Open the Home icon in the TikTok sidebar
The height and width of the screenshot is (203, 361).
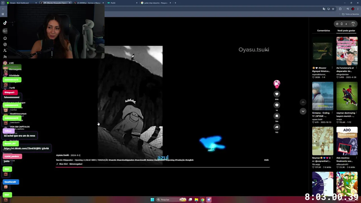[5, 38]
